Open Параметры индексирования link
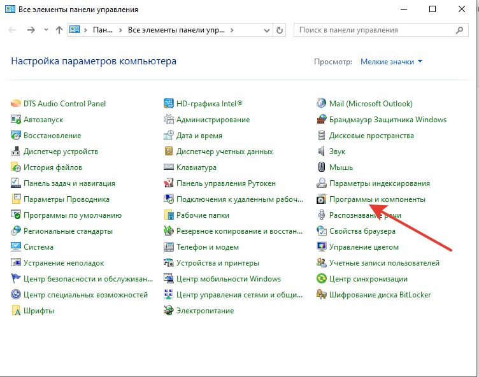479x377 pixels. click(380, 183)
